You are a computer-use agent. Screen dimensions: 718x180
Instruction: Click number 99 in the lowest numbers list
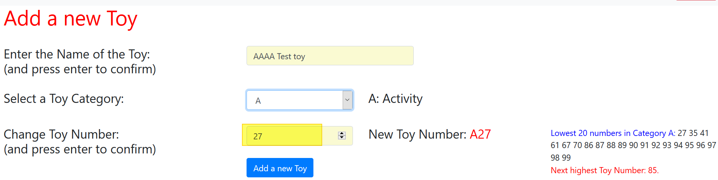point(566,158)
